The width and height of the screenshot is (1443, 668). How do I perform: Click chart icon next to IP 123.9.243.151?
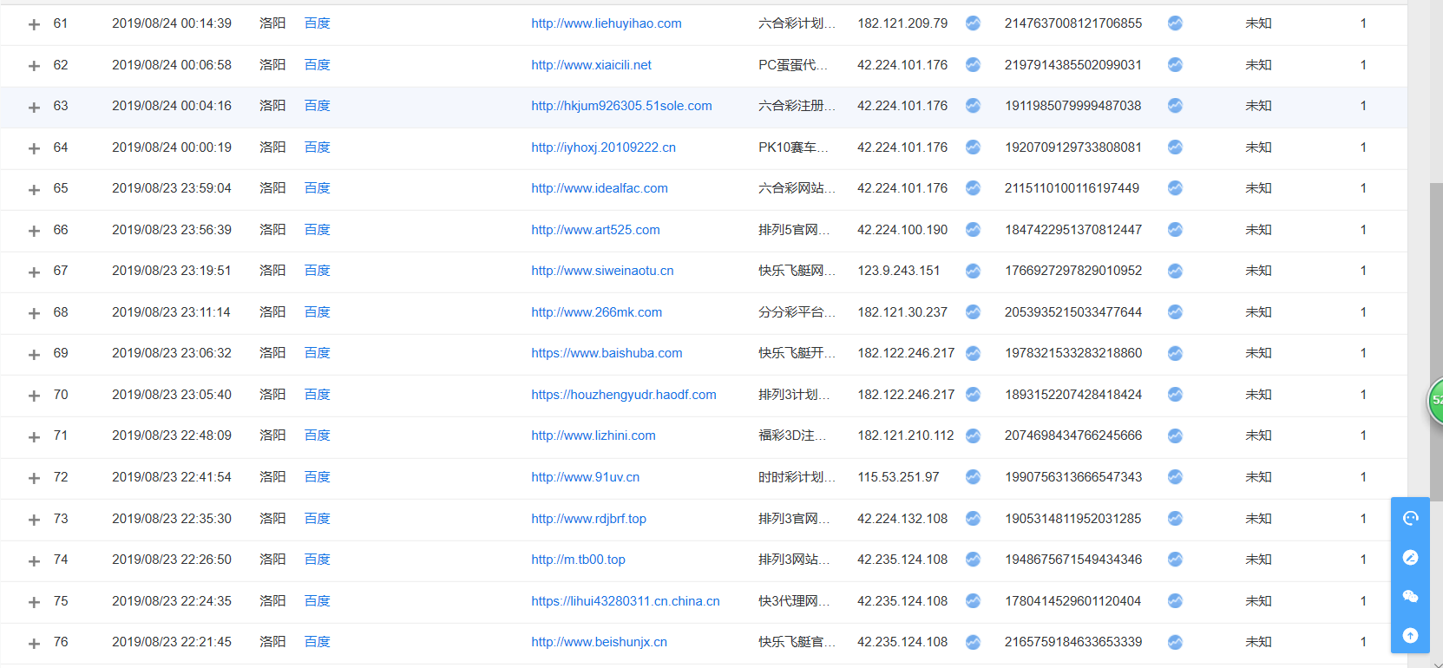[973, 271]
